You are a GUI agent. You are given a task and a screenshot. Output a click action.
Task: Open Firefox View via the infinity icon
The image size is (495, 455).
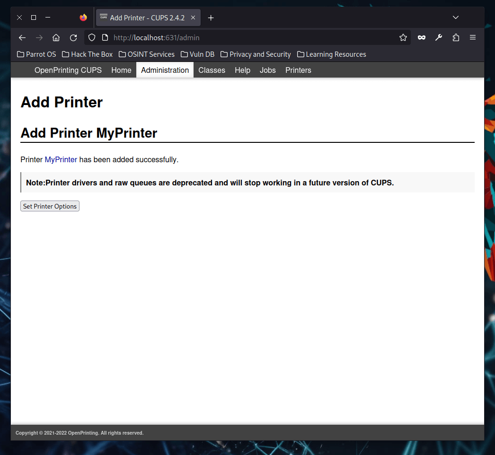421,37
